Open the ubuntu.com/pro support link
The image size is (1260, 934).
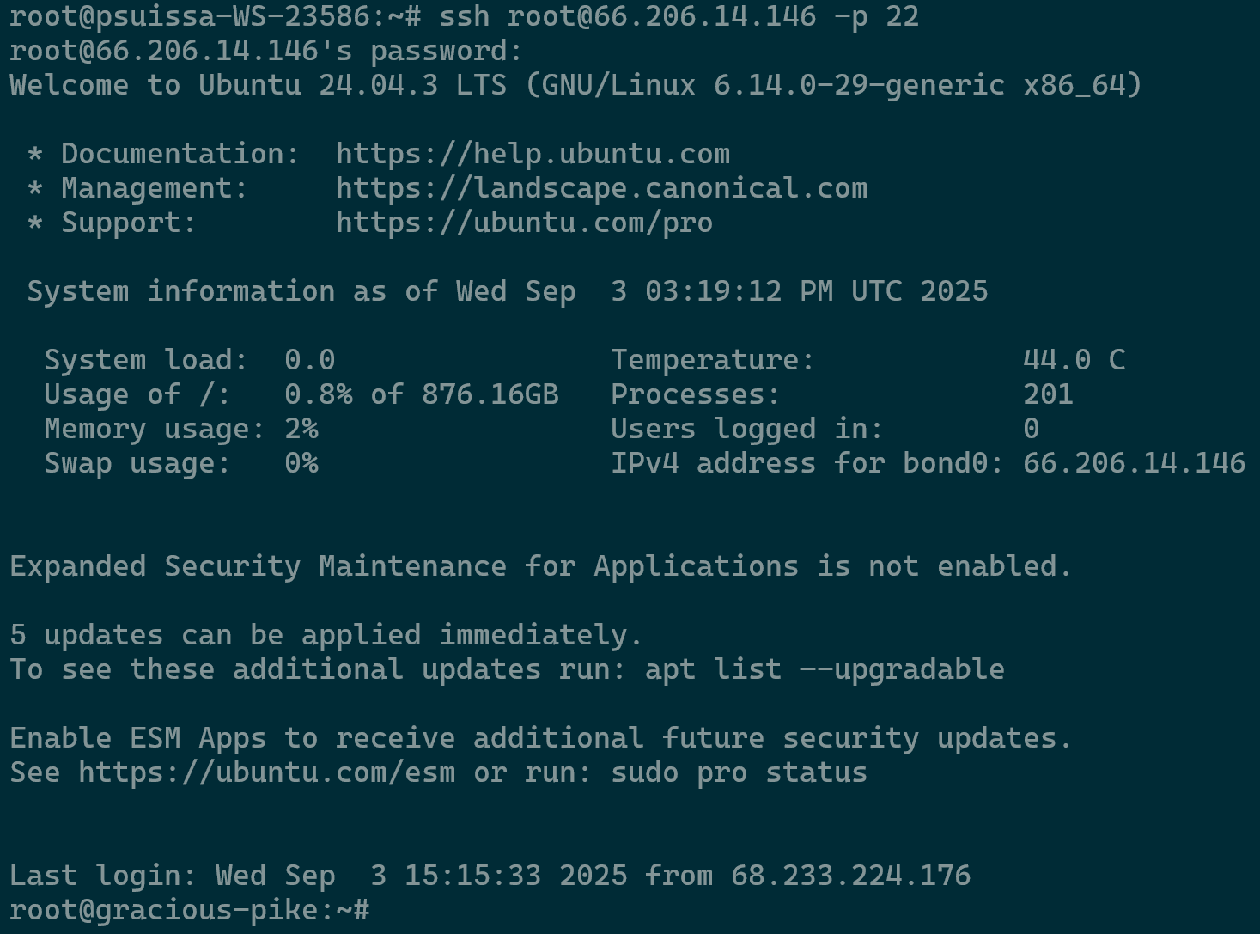[x=524, y=223]
